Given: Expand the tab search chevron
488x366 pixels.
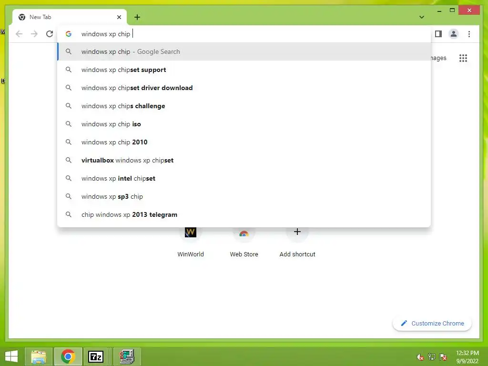Looking at the screenshot, I should pyautogui.click(x=421, y=17).
